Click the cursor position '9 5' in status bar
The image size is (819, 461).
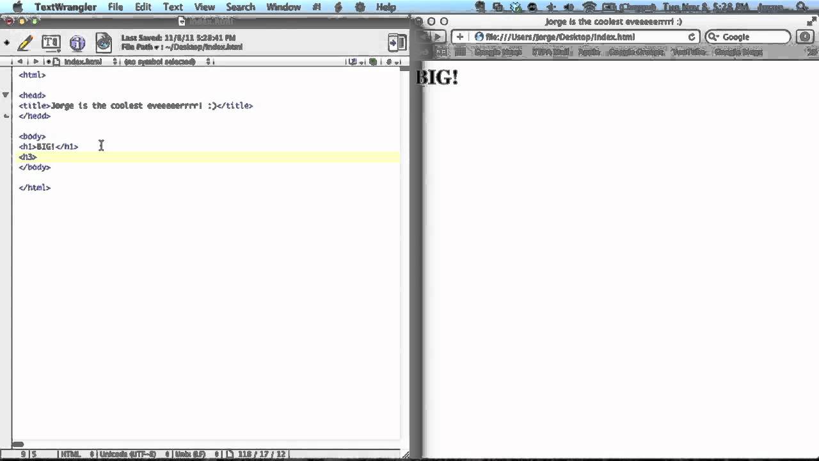[29, 454]
